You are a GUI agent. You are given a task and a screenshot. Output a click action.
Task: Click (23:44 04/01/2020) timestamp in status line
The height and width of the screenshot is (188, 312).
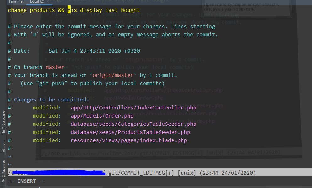228,173
